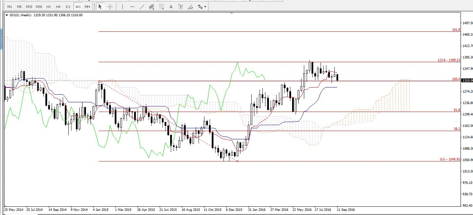
Task: Pick the Fibonacci retracement tool
Action: (161, 7)
